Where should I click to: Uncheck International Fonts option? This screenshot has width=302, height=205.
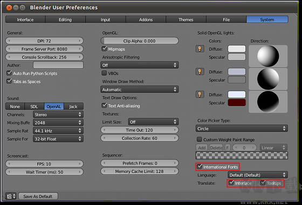tap(200, 167)
